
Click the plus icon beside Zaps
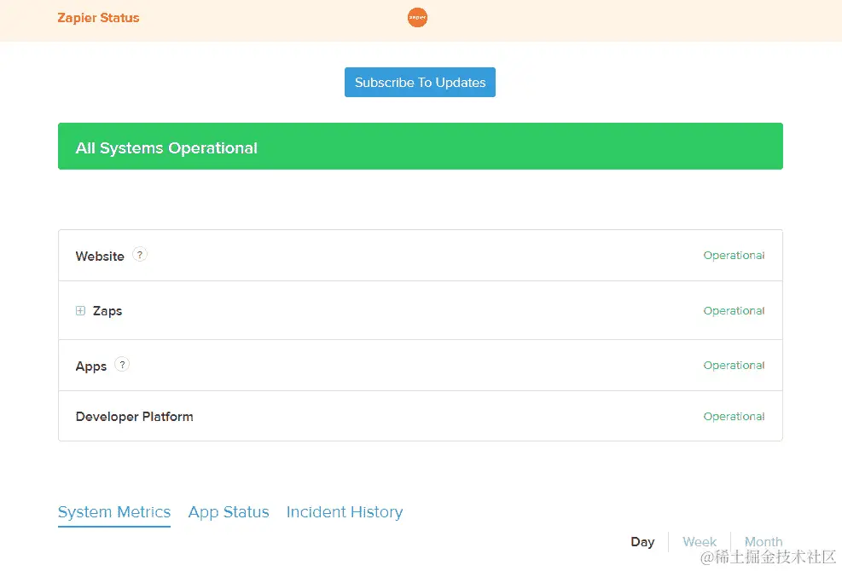coord(80,310)
